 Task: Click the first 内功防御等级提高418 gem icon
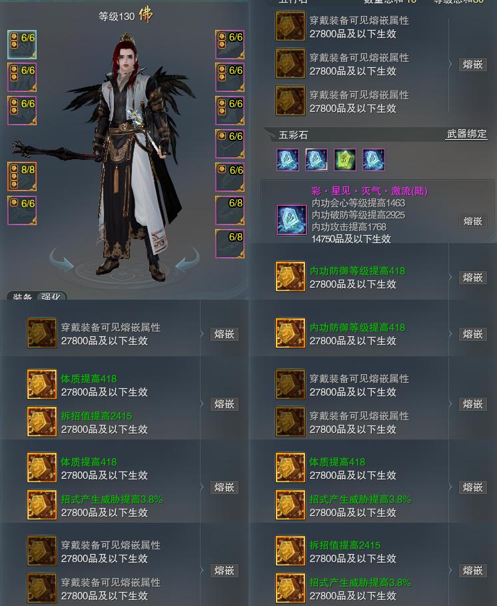tap(290, 277)
